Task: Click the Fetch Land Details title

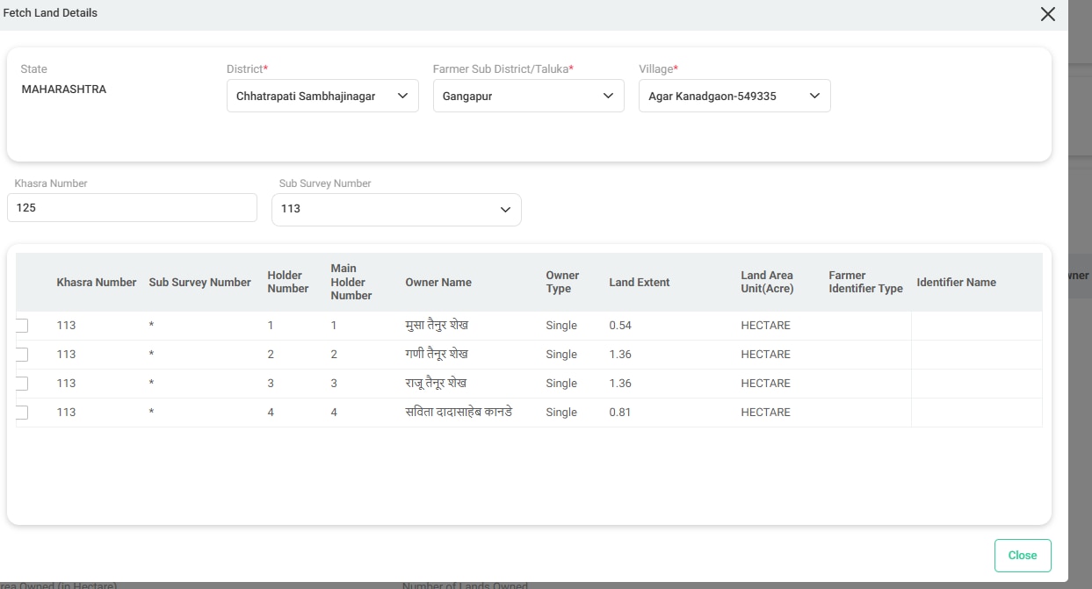Action: (51, 13)
